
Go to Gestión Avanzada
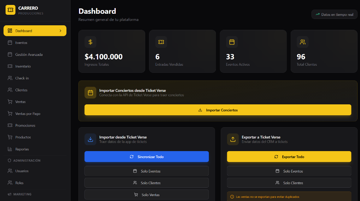[35, 54]
